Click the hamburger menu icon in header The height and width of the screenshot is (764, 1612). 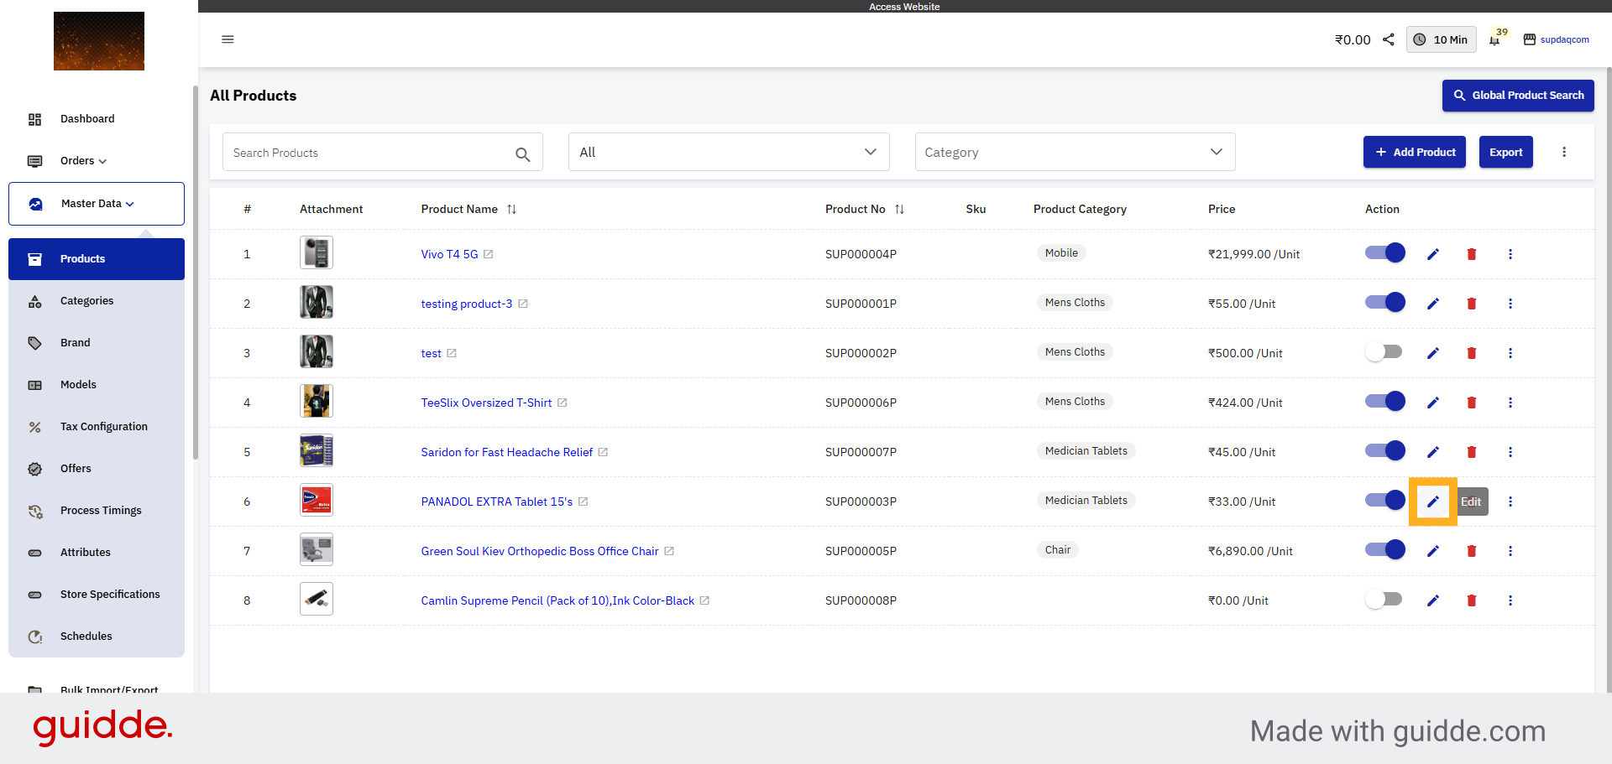click(228, 39)
